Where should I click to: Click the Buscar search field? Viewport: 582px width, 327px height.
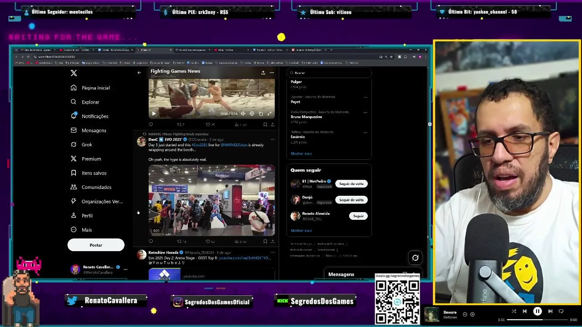329,73
